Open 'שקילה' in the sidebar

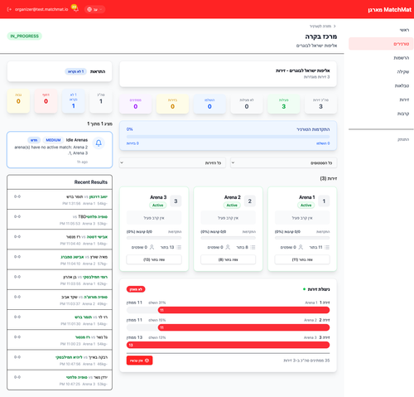click(381, 72)
